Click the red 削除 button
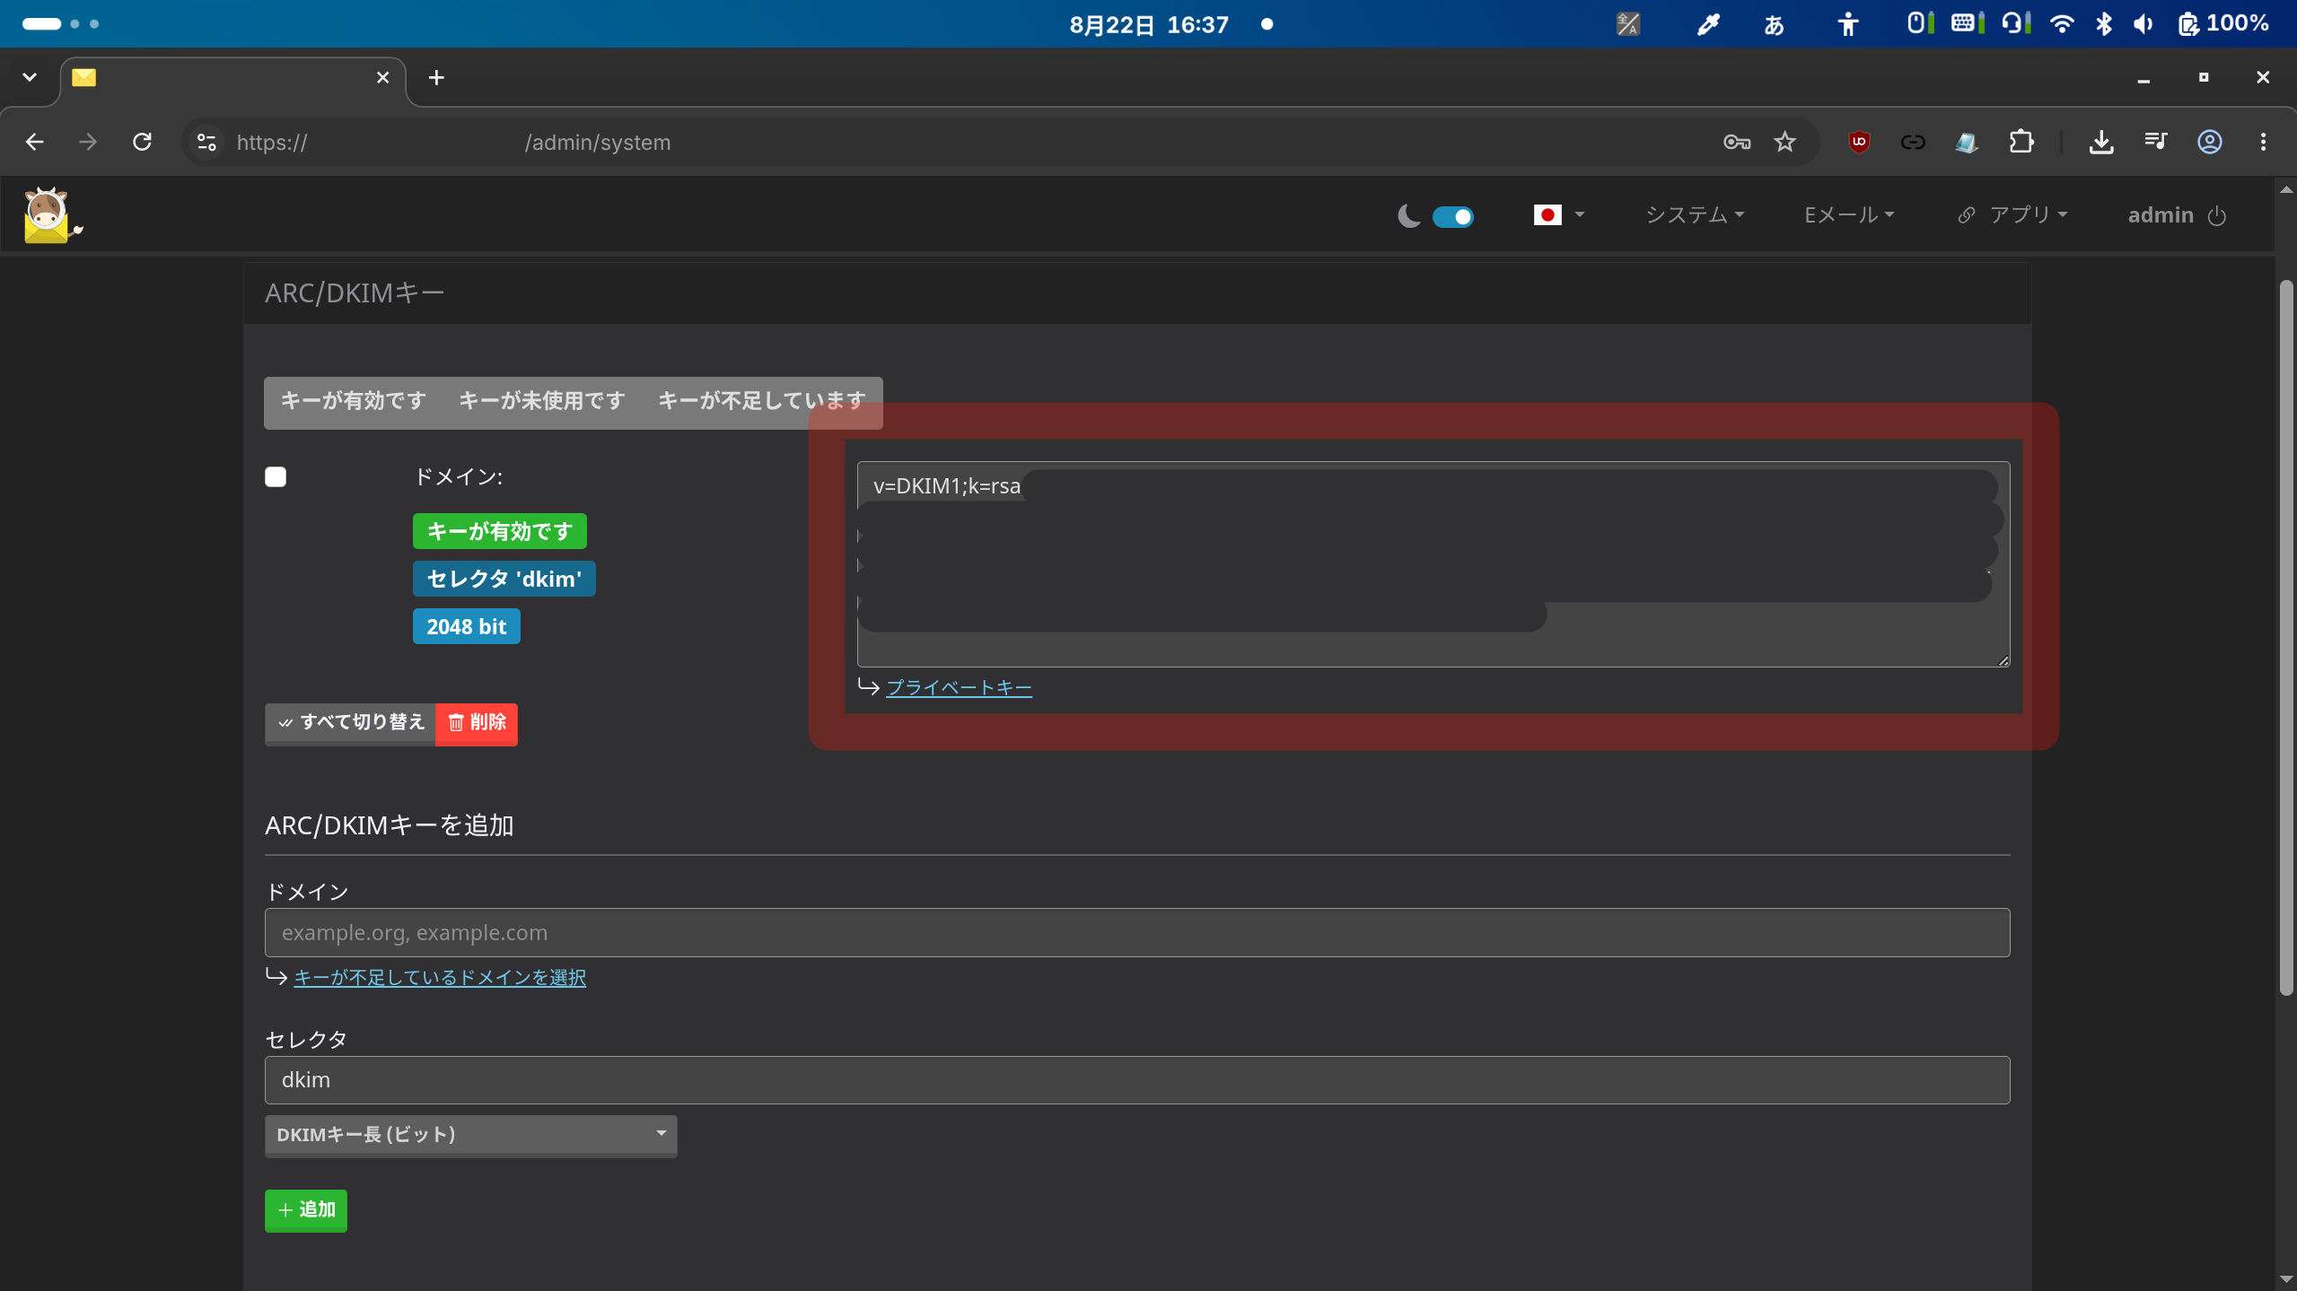This screenshot has height=1291, width=2297. pos(477,723)
